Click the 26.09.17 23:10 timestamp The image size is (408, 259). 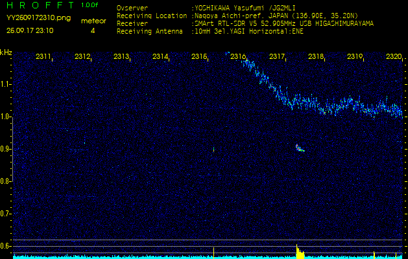coord(30,30)
